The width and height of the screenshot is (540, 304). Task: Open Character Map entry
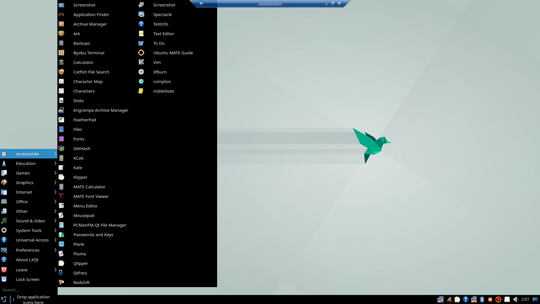(97, 82)
